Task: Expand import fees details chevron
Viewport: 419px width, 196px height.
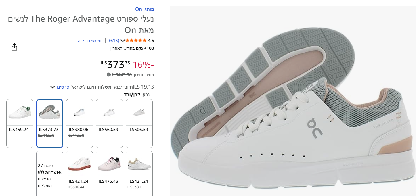Action: click(52, 87)
